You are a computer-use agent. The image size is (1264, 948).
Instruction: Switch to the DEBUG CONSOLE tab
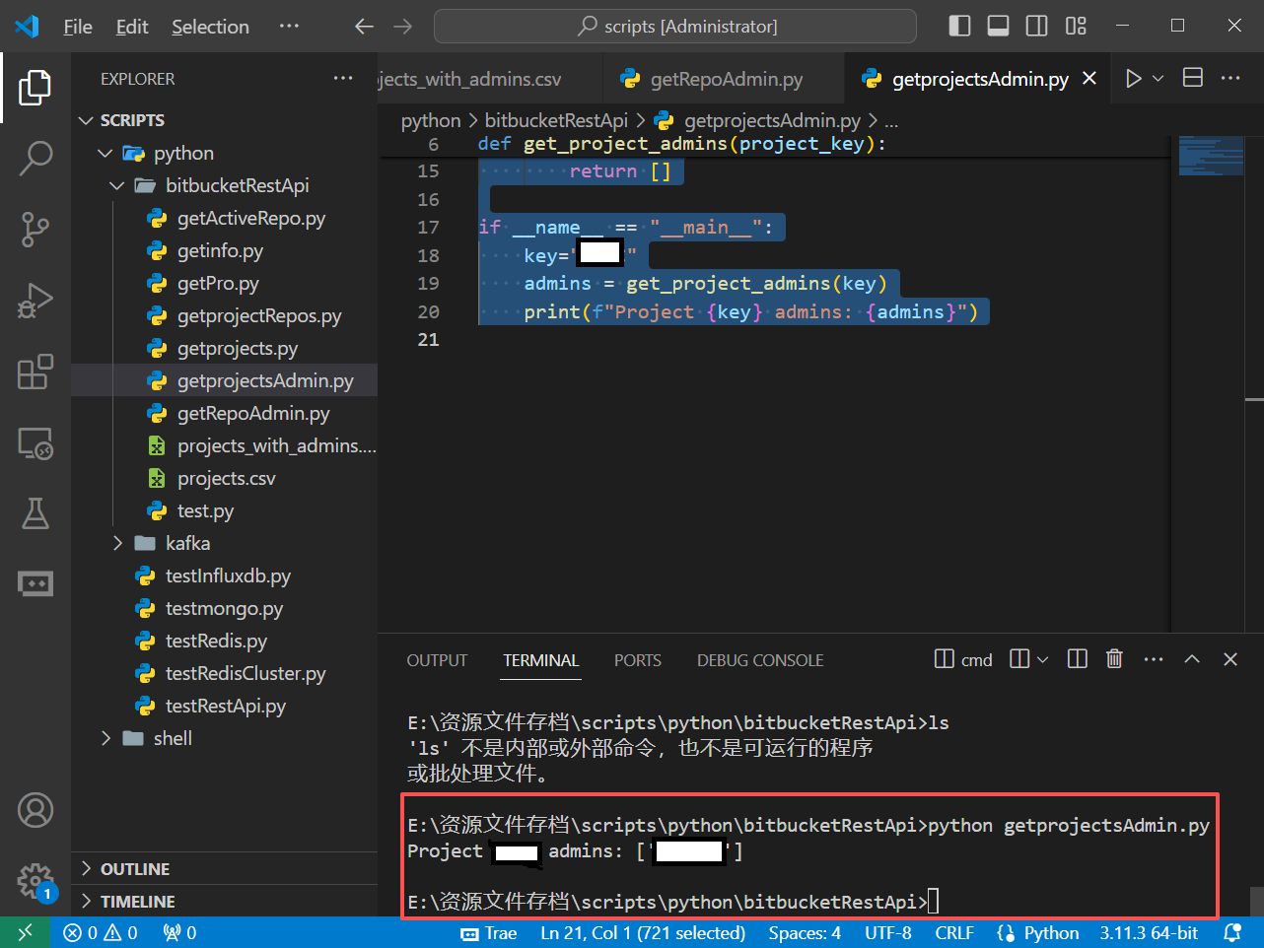point(760,660)
